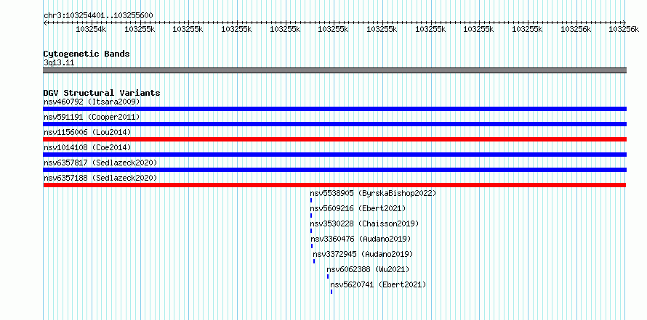The width and height of the screenshot is (647, 320).
Task: Click the small blue mark under nsv3530228
Action: [x=311, y=231]
